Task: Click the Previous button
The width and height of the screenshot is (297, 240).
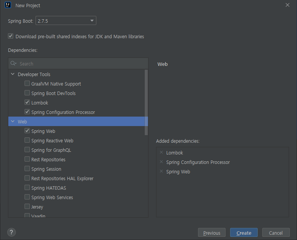Action: point(212,232)
